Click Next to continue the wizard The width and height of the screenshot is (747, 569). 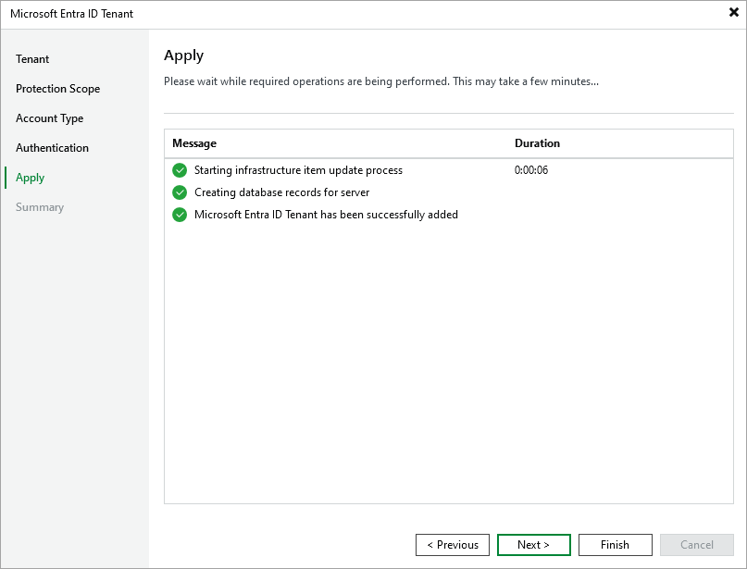coord(533,545)
